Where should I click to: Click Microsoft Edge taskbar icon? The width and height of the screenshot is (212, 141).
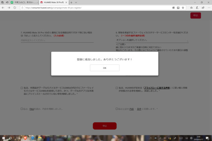click(x=33, y=138)
